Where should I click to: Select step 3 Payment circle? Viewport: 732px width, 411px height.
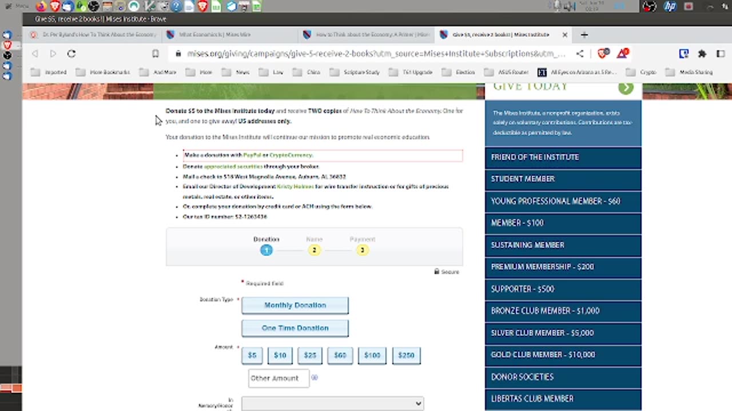click(x=362, y=250)
